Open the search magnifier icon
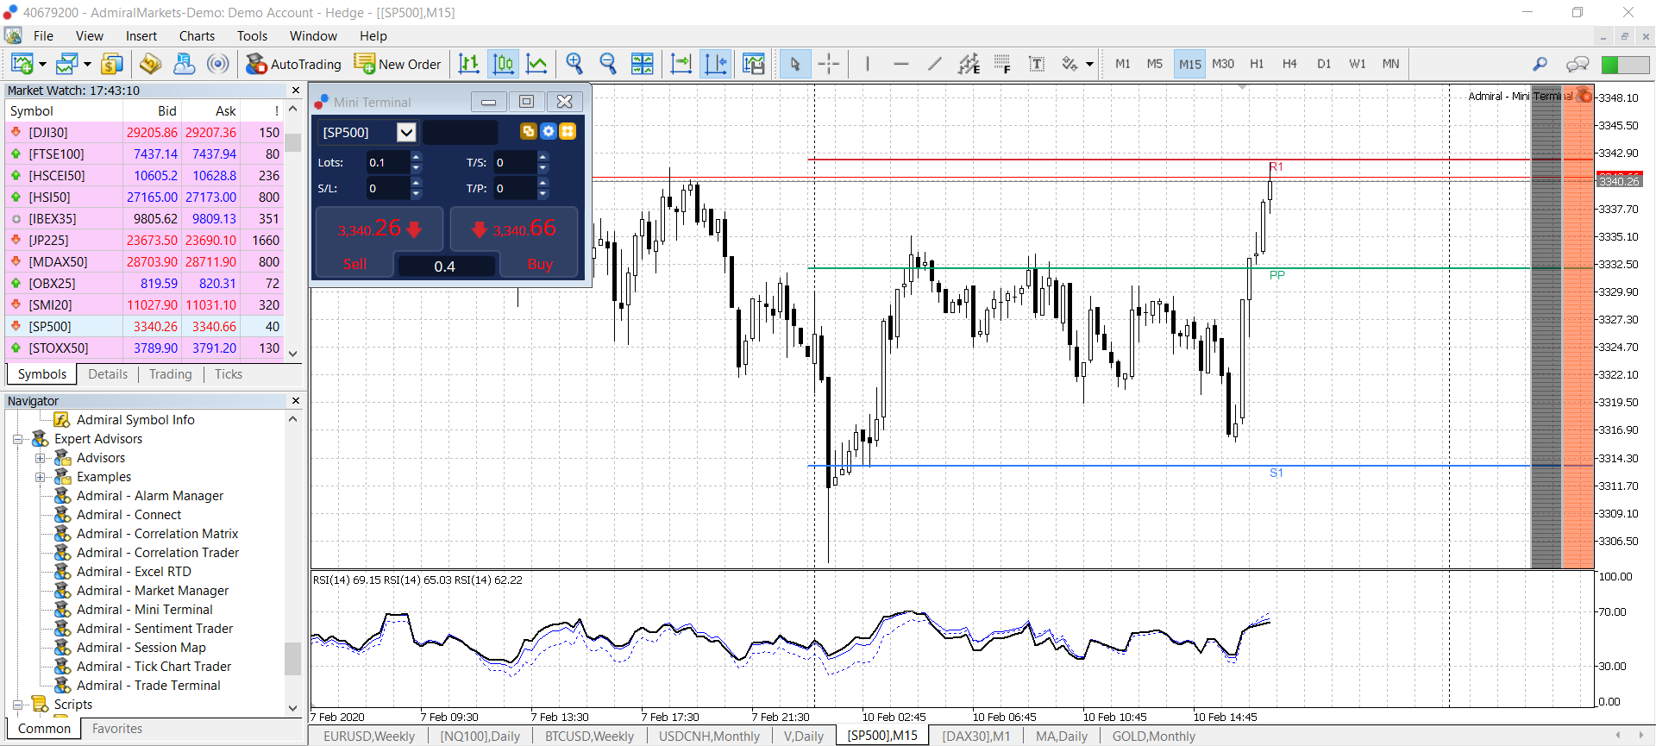 click(1540, 64)
